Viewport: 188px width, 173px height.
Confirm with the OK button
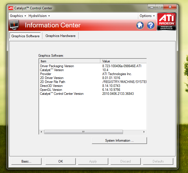point(60,161)
